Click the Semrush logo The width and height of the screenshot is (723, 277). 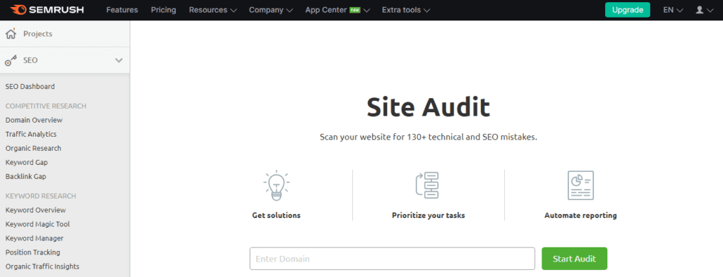tap(47, 10)
